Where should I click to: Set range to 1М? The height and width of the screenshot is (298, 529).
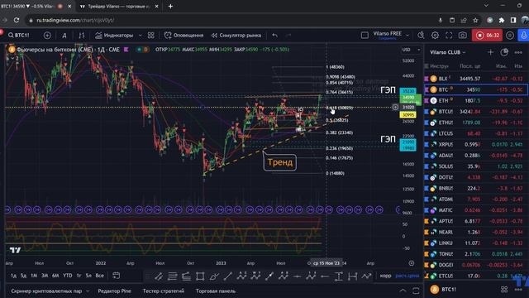click(34, 276)
